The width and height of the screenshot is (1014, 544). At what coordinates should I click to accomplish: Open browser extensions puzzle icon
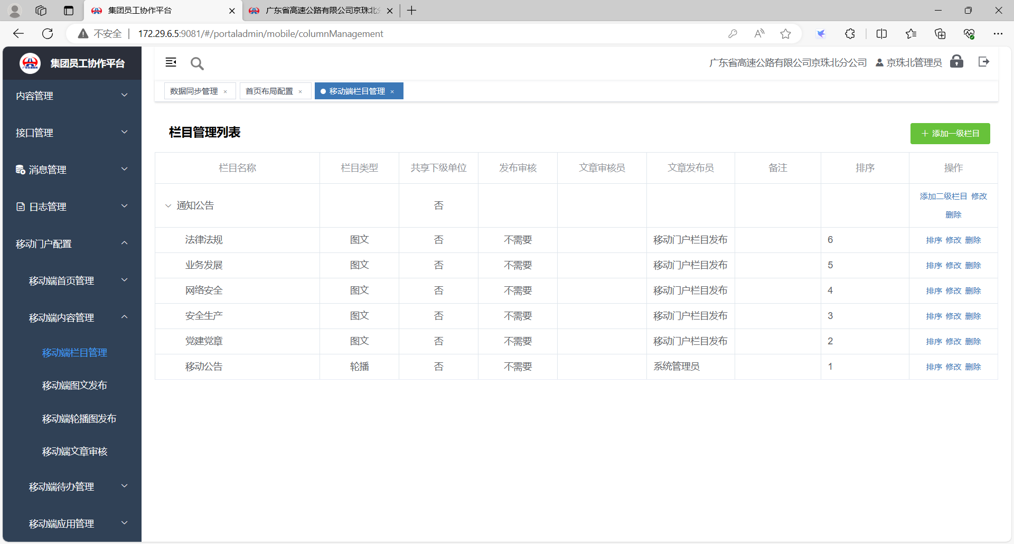(x=850, y=34)
